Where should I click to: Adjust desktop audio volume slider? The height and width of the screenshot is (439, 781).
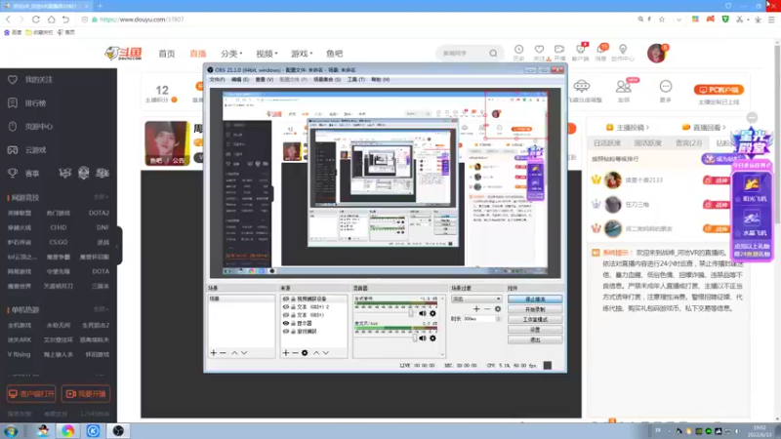pos(411,313)
